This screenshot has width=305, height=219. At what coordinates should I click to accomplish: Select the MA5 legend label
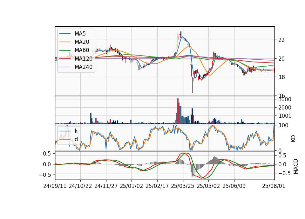coord(80,34)
